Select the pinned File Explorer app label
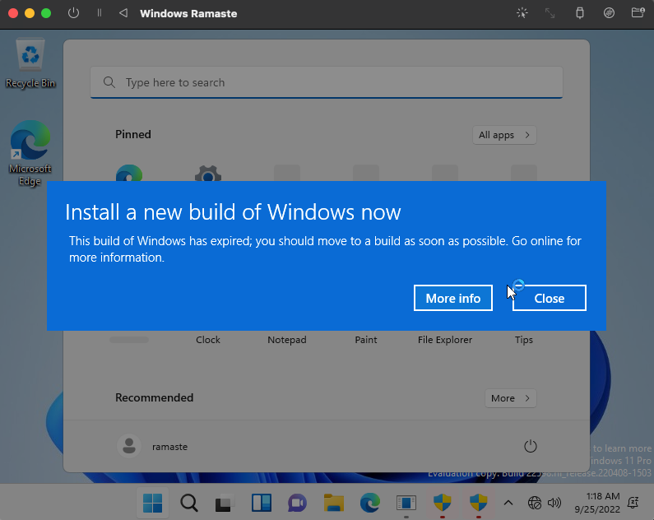The width and height of the screenshot is (654, 520). click(445, 340)
